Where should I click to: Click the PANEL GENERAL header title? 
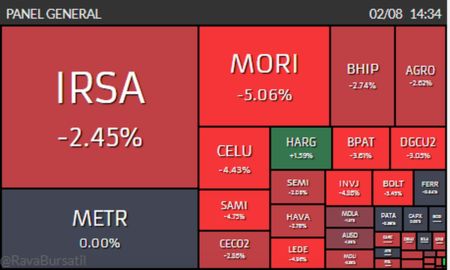click(54, 14)
